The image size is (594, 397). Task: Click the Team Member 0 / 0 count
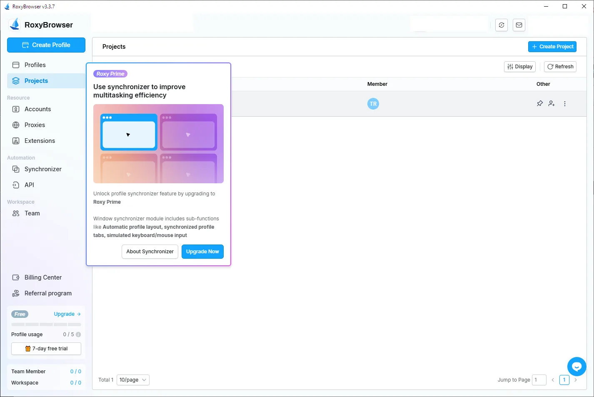tap(76, 372)
